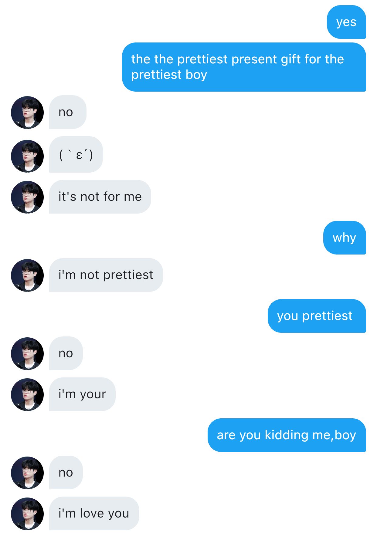
Task: Select the "i'm your" message bubble
Action: click(82, 394)
